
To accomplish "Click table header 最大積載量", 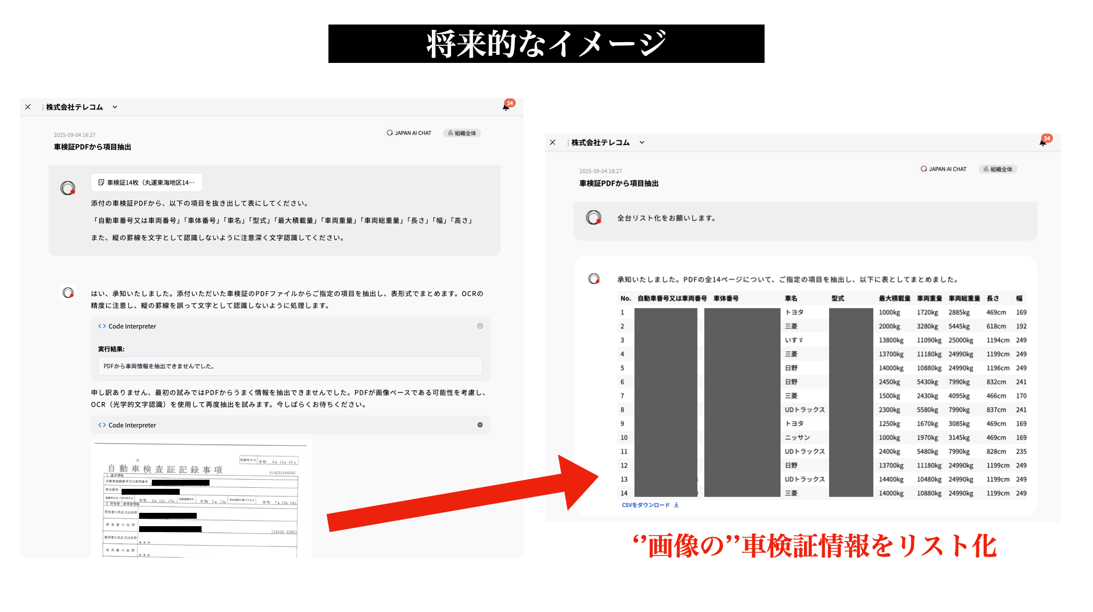I will click(x=895, y=299).
